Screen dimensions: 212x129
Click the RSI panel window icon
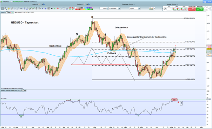click(x=23, y=90)
